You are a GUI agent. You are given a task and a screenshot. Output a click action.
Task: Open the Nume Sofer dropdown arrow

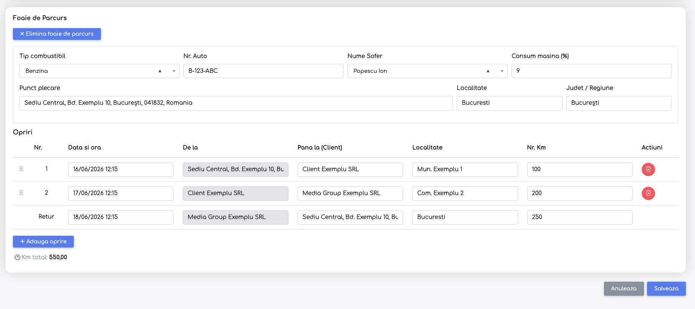[502, 71]
